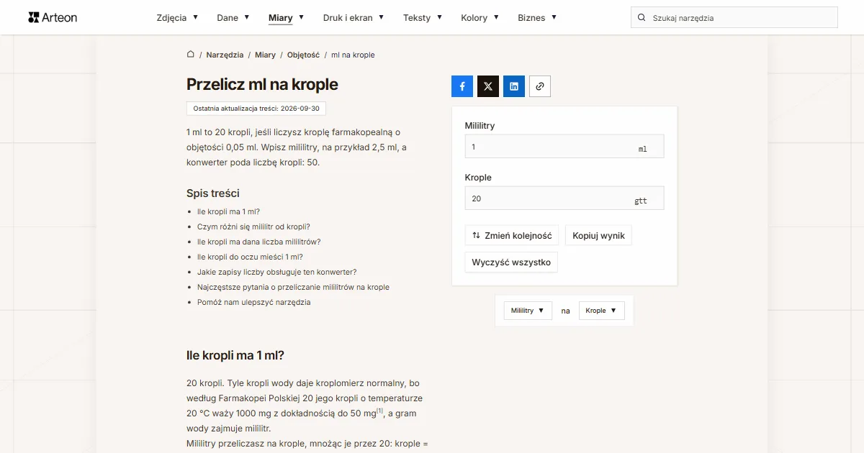The height and width of the screenshot is (453, 864).
Task: Click the 'ml' unit label
Action: pyautogui.click(x=642, y=149)
